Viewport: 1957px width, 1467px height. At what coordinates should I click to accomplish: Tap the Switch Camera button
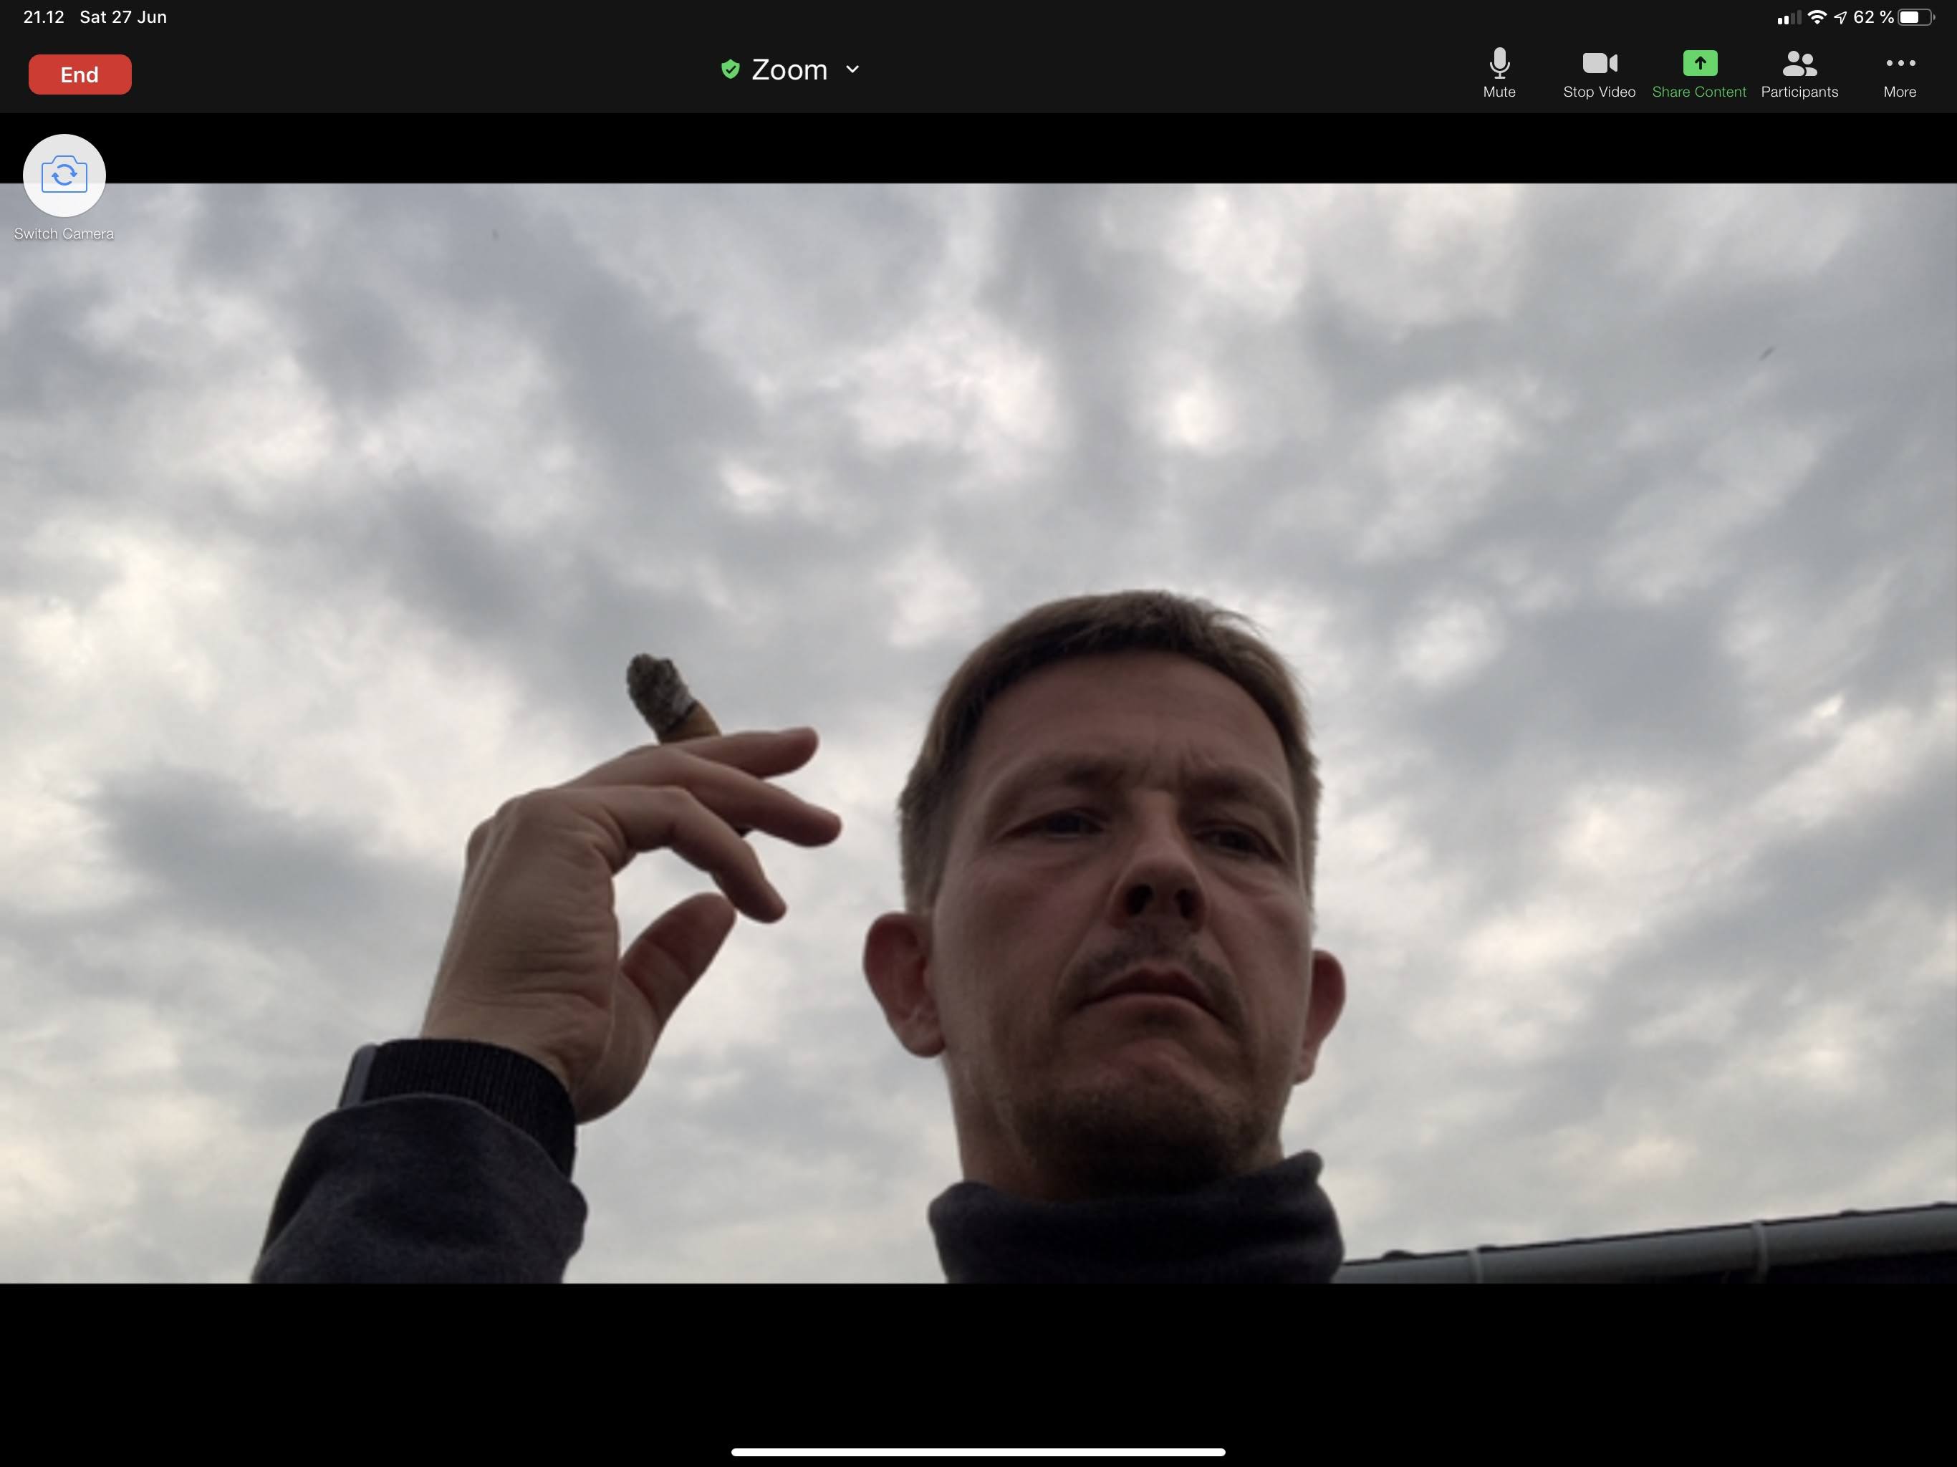tap(64, 174)
